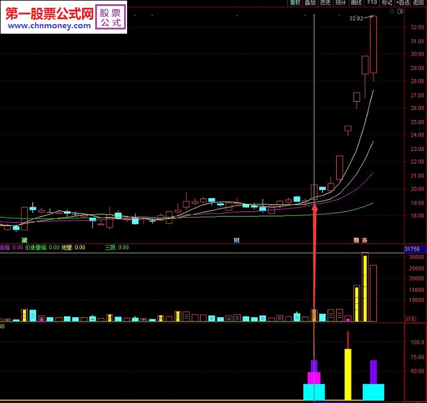427x403 pixels.
Task: Click the 三阴: 0.00 indicator readout
Action: (117, 247)
